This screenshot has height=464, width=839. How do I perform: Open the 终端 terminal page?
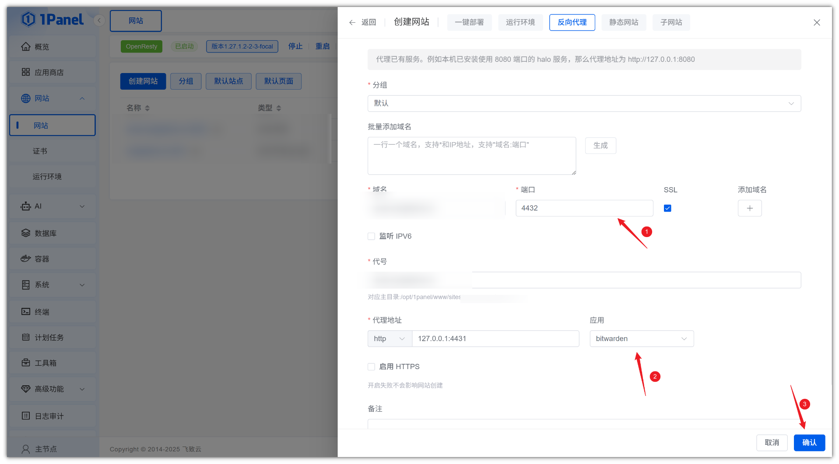[42, 312]
